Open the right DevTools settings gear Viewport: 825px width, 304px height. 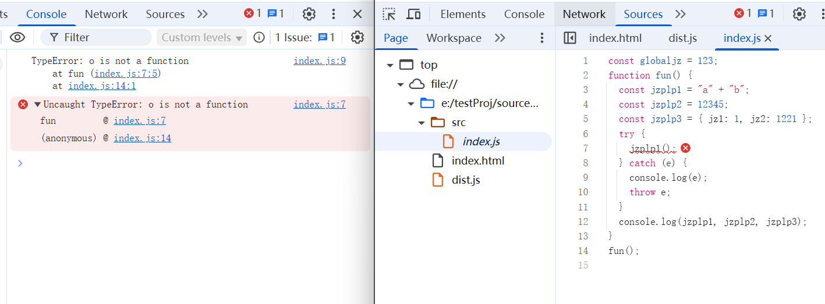point(799,14)
